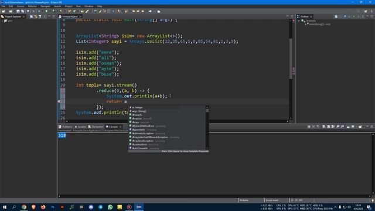
Task: Select the 'AbstractMethodError' completion proposal
Action: tap(167, 126)
